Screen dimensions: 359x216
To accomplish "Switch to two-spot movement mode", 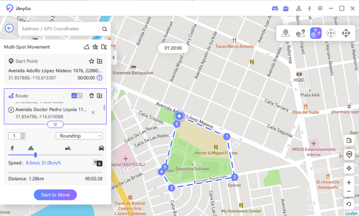I will [x=300, y=33].
